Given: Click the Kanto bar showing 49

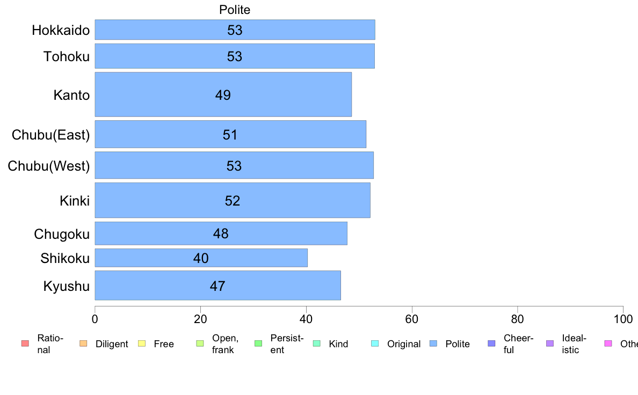Looking at the screenshot, I should 223,94.
